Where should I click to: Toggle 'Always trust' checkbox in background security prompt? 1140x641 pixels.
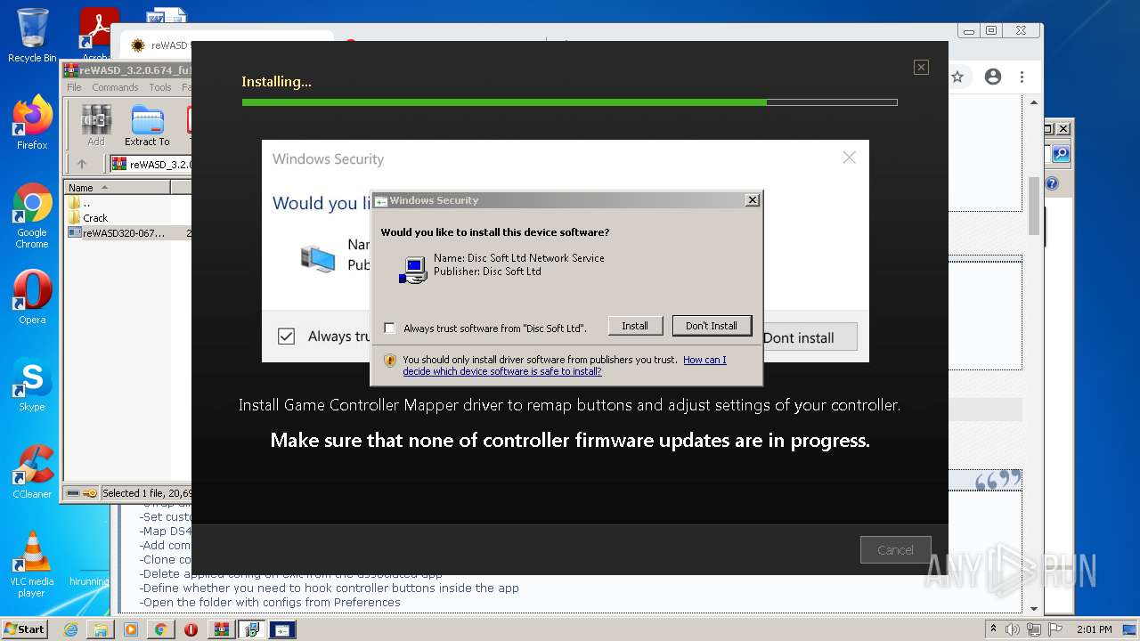(286, 336)
